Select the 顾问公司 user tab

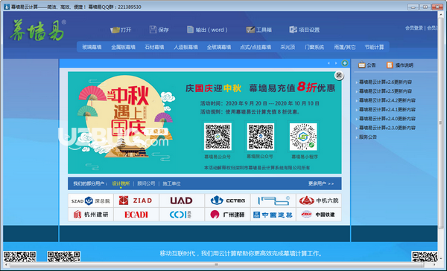point(146,183)
